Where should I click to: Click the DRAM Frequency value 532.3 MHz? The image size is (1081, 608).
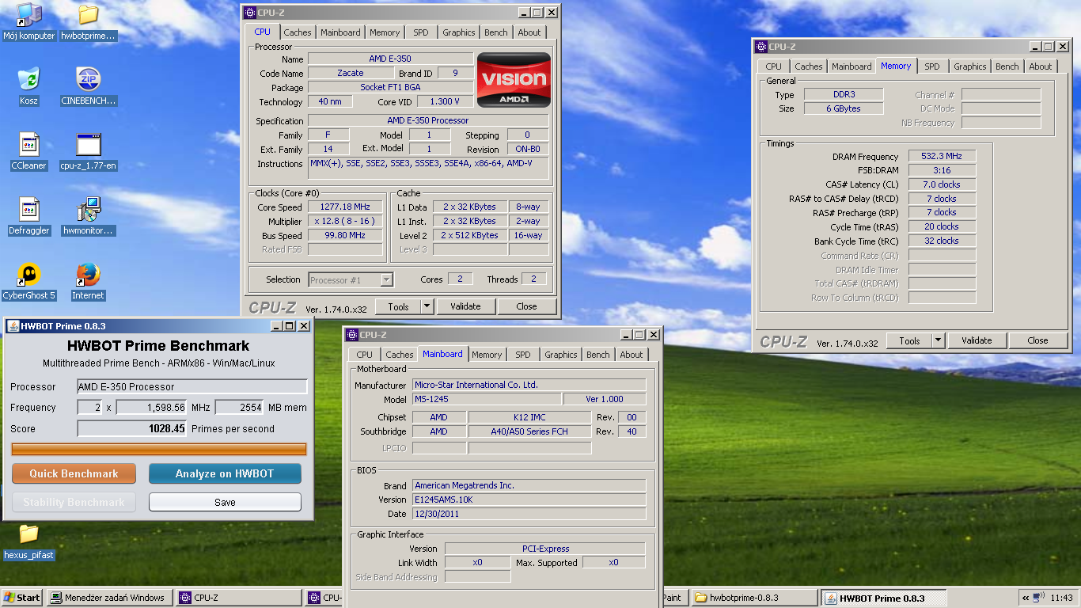pos(942,156)
